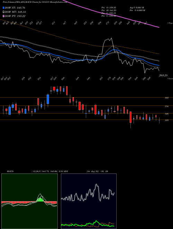Click the 163 price level label
Image resolution: width=173 pixels, height=229 pixels.
(166, 98)
